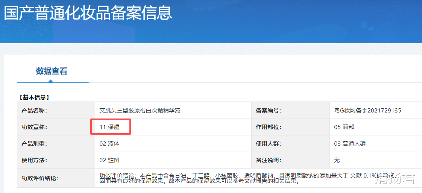Click the 产品剂型 label cell
422x193 pixels.
click(x=56, y=144)
